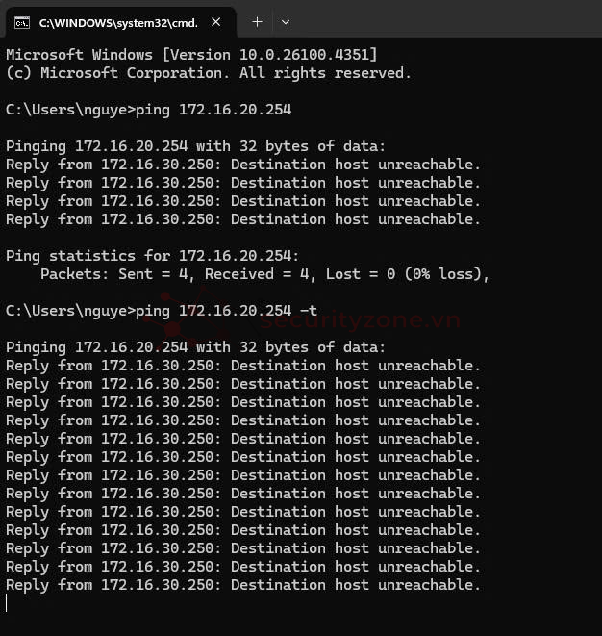Click the Microsoft Windows Version header line
Image resolution: width=602 pixels, height=636 pixels.
[x=191, y=55]
